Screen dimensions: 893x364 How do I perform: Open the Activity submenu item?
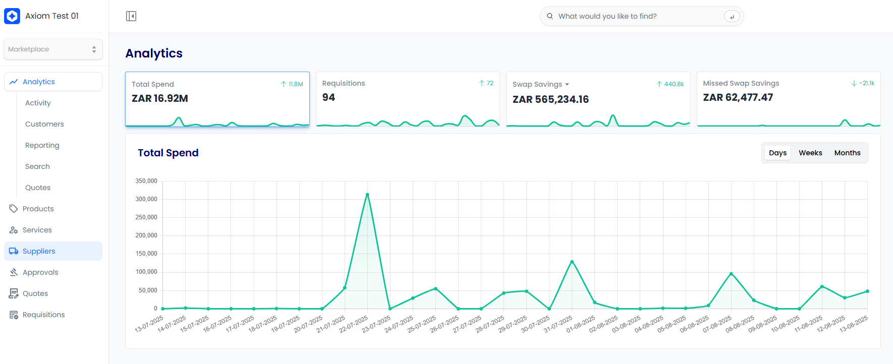click(38, 103)
